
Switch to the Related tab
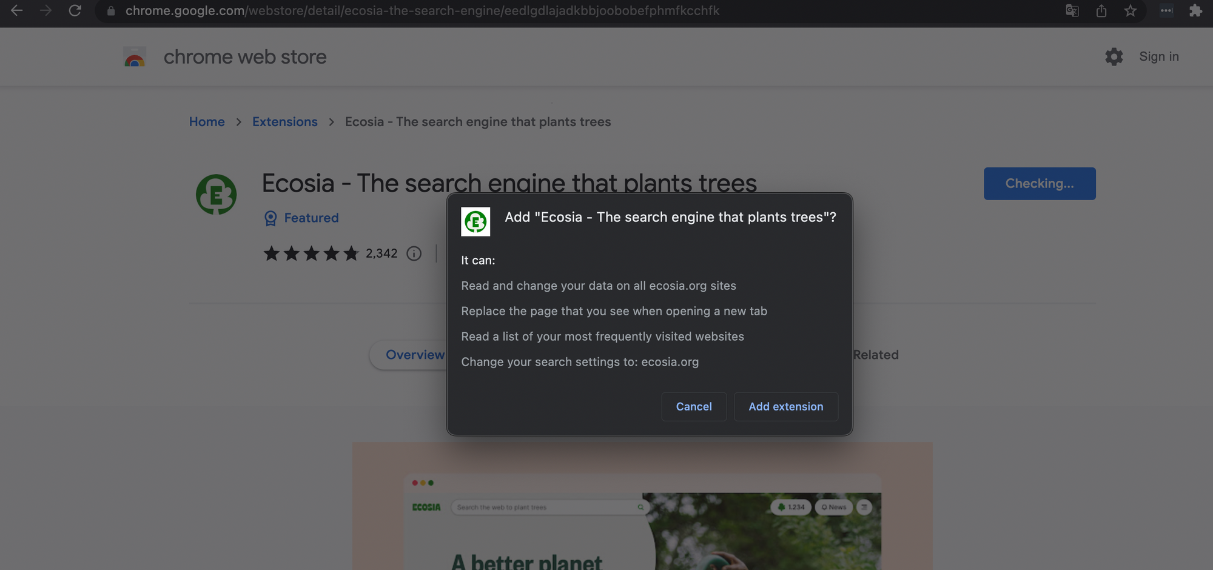point(876,355)
